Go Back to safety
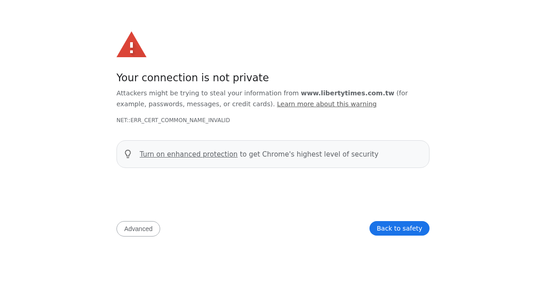 tap(399, 228)
